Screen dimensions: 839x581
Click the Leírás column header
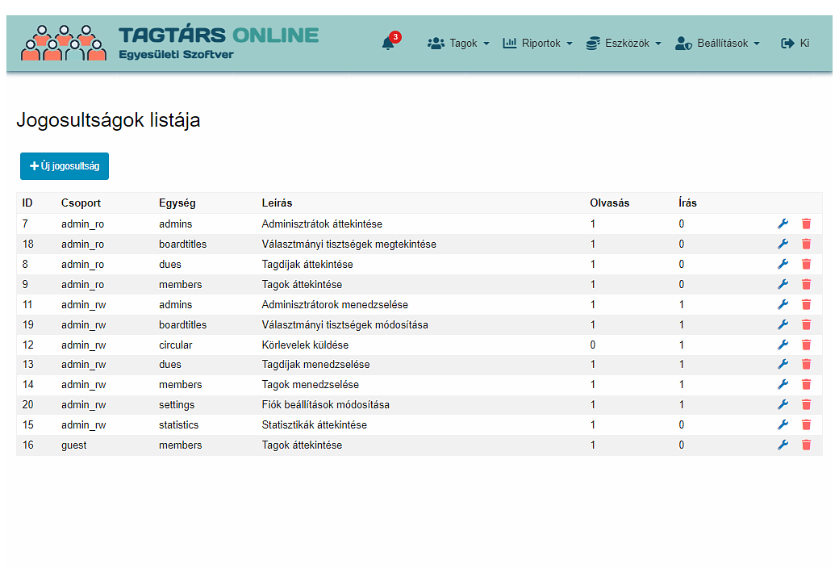click(277, 203)
